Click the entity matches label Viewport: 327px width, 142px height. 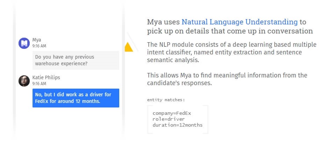click(166, 100)
